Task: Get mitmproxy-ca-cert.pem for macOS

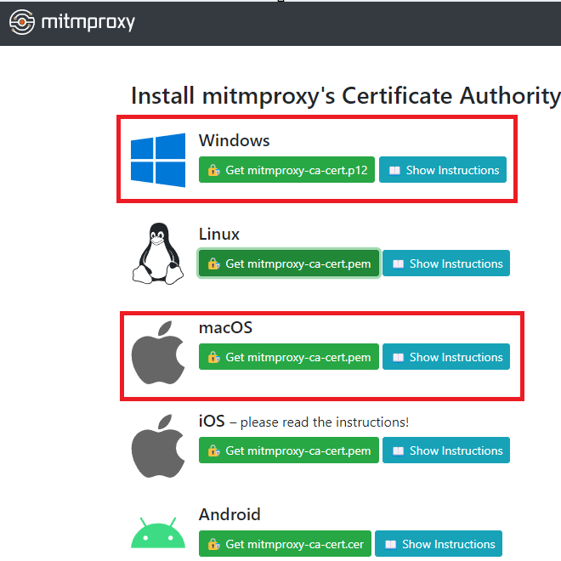Action: coord(289,357)
